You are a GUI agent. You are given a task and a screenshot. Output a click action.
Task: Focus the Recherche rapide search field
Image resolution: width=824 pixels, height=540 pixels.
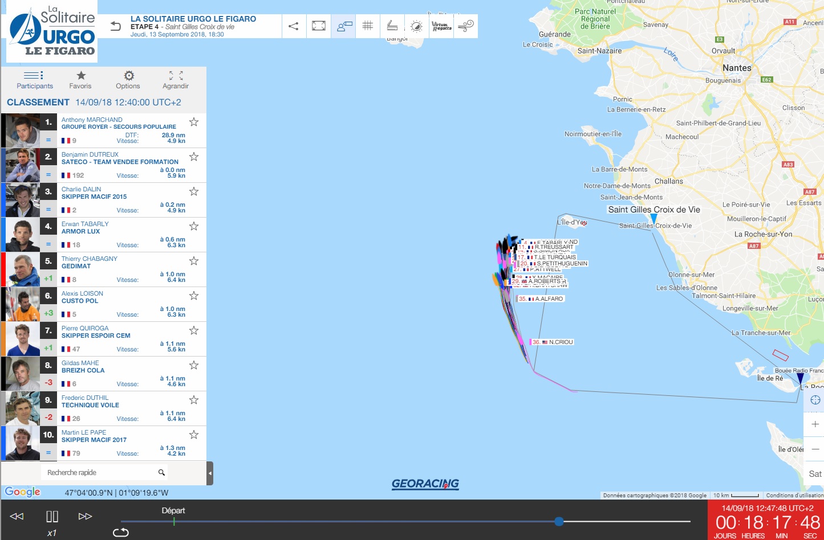(x=104, y=472)
